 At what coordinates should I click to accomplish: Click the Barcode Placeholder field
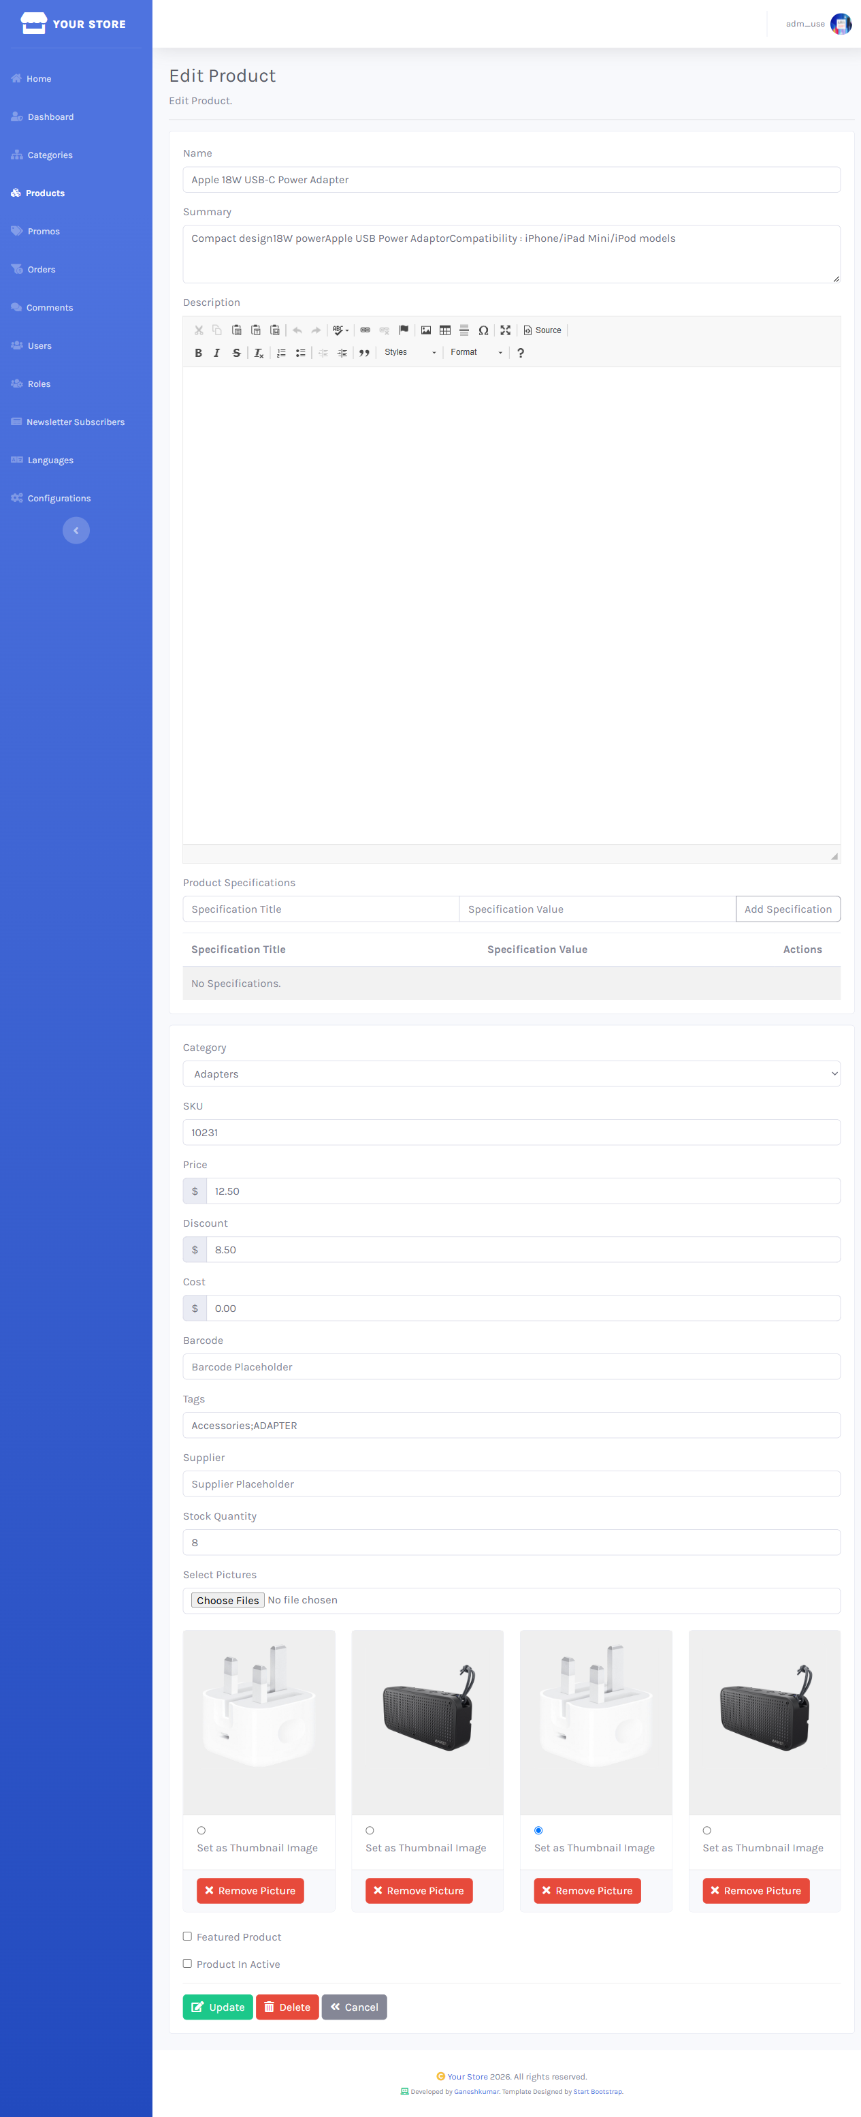(x=511, y=1366)
